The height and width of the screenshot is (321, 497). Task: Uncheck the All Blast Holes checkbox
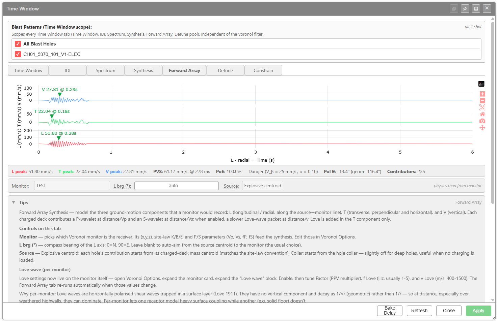tap(18, 44)
